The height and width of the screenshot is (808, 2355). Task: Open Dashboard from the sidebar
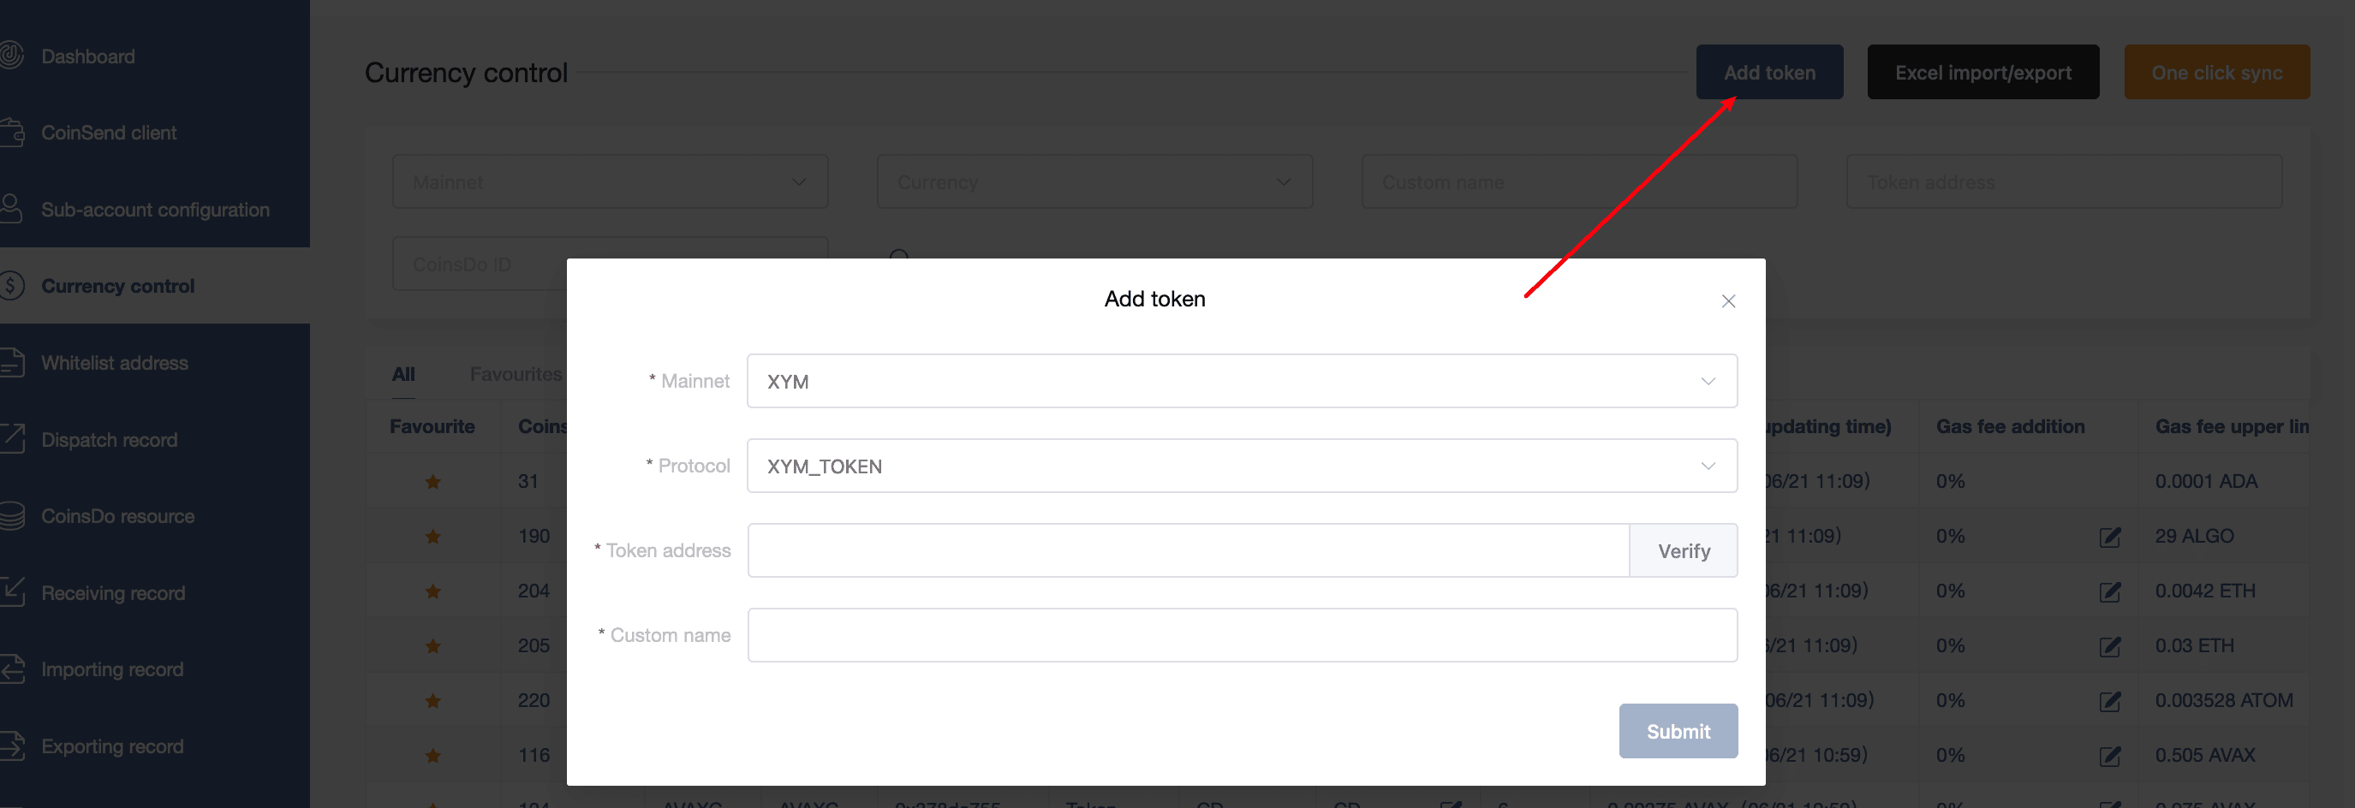click(87, 56)
